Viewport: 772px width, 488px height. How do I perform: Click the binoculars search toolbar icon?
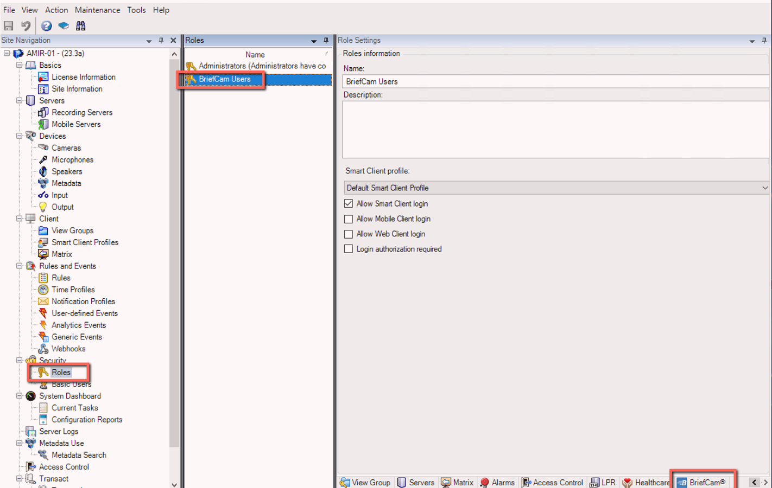(81, 25)
